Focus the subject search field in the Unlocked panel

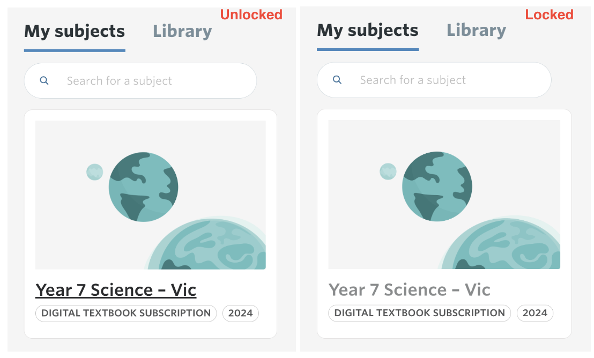pyautogui.click(x=140, y=81)
